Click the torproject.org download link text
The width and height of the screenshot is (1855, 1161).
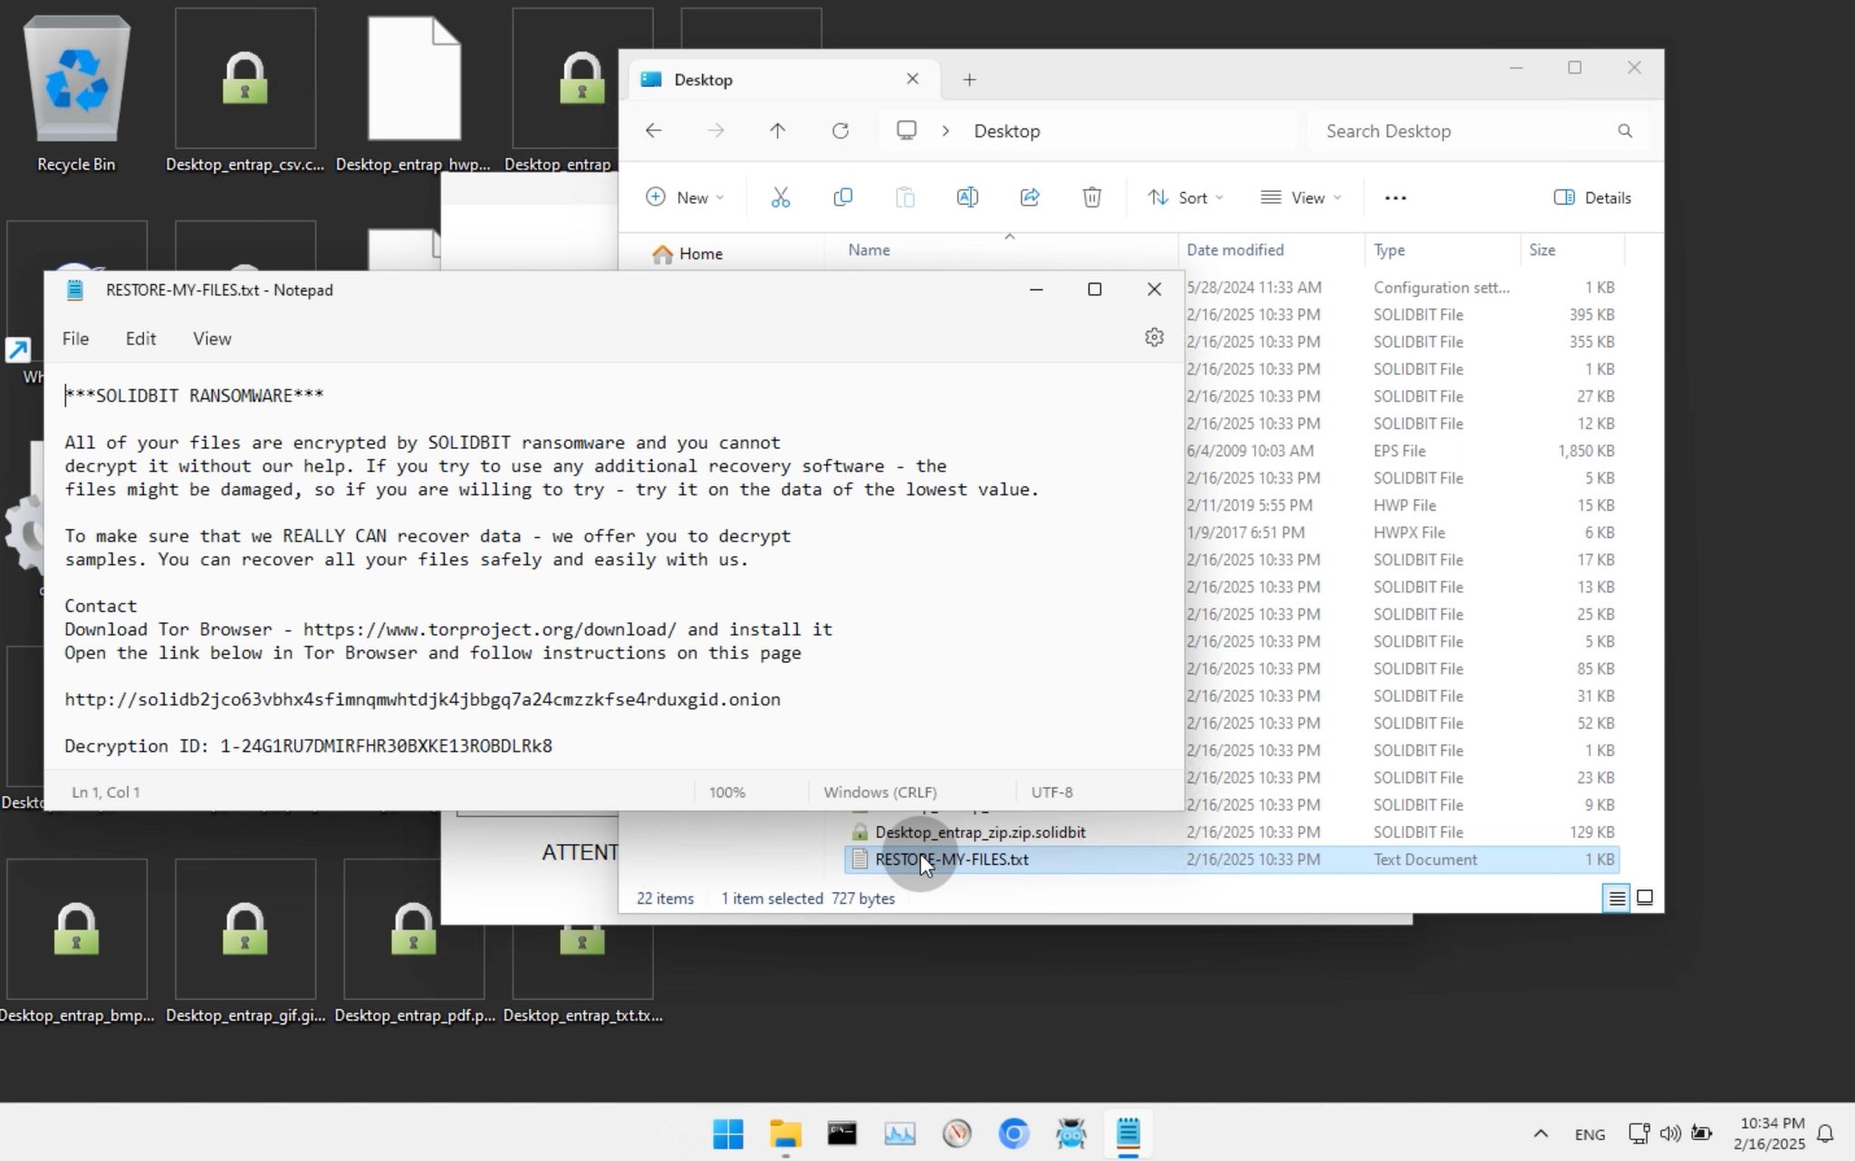pyautogui.click(x=490, y=629)
